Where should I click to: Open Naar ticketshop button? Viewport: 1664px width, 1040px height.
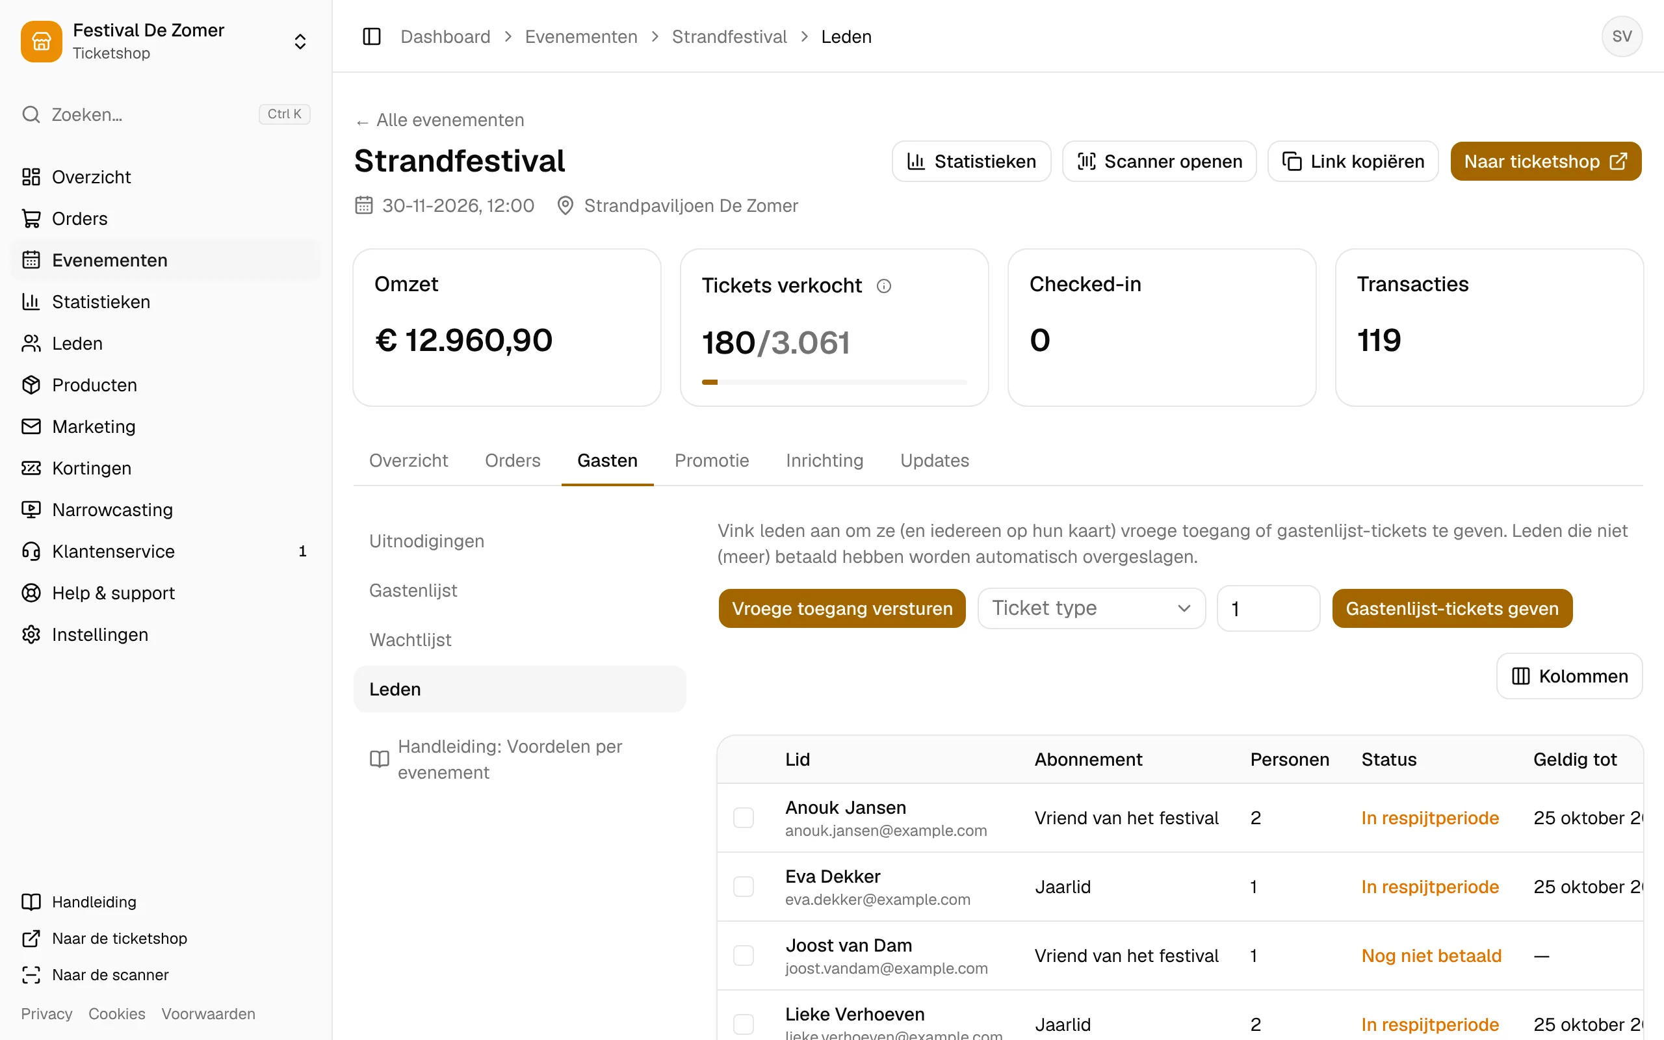pyautogui.click(x=1546, y=161)
